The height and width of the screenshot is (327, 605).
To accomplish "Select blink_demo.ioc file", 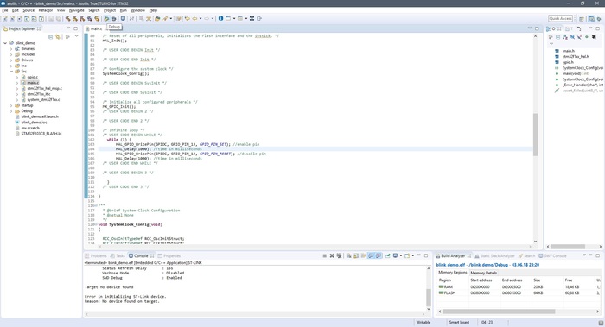I will [x=34, y=123].
